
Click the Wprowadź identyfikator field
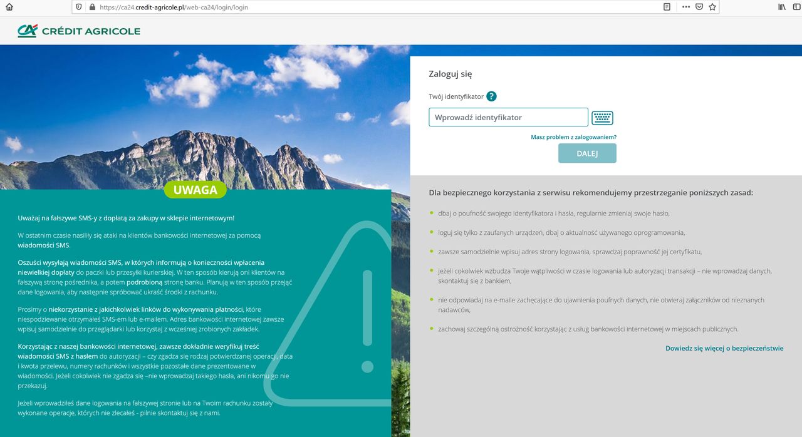508,117
